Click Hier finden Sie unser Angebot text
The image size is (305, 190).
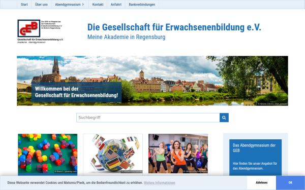pos(255,166)
